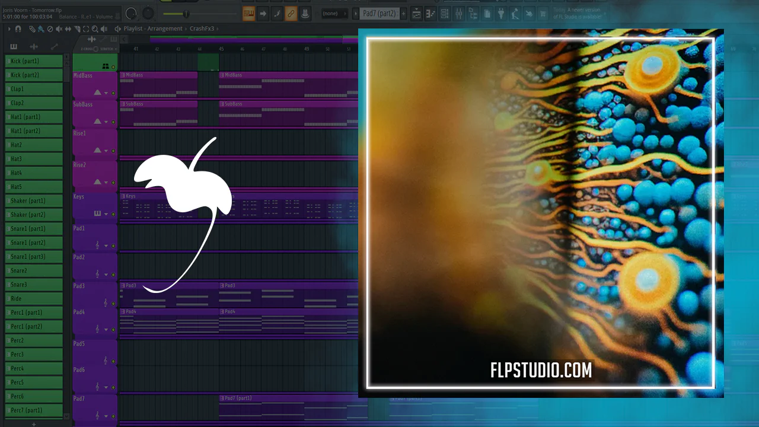Click the Pad7 (part1) clip in playlist

tap(294, 407)
